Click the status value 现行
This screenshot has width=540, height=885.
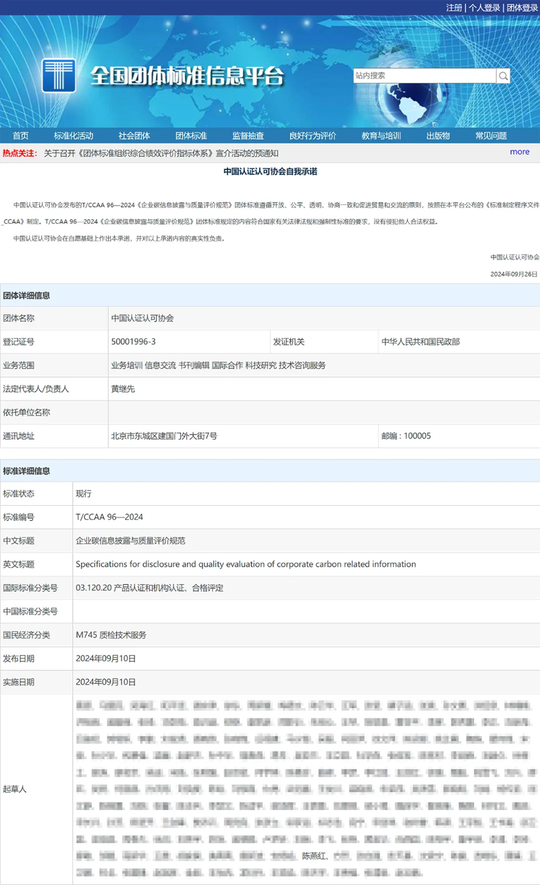[84, 494]
